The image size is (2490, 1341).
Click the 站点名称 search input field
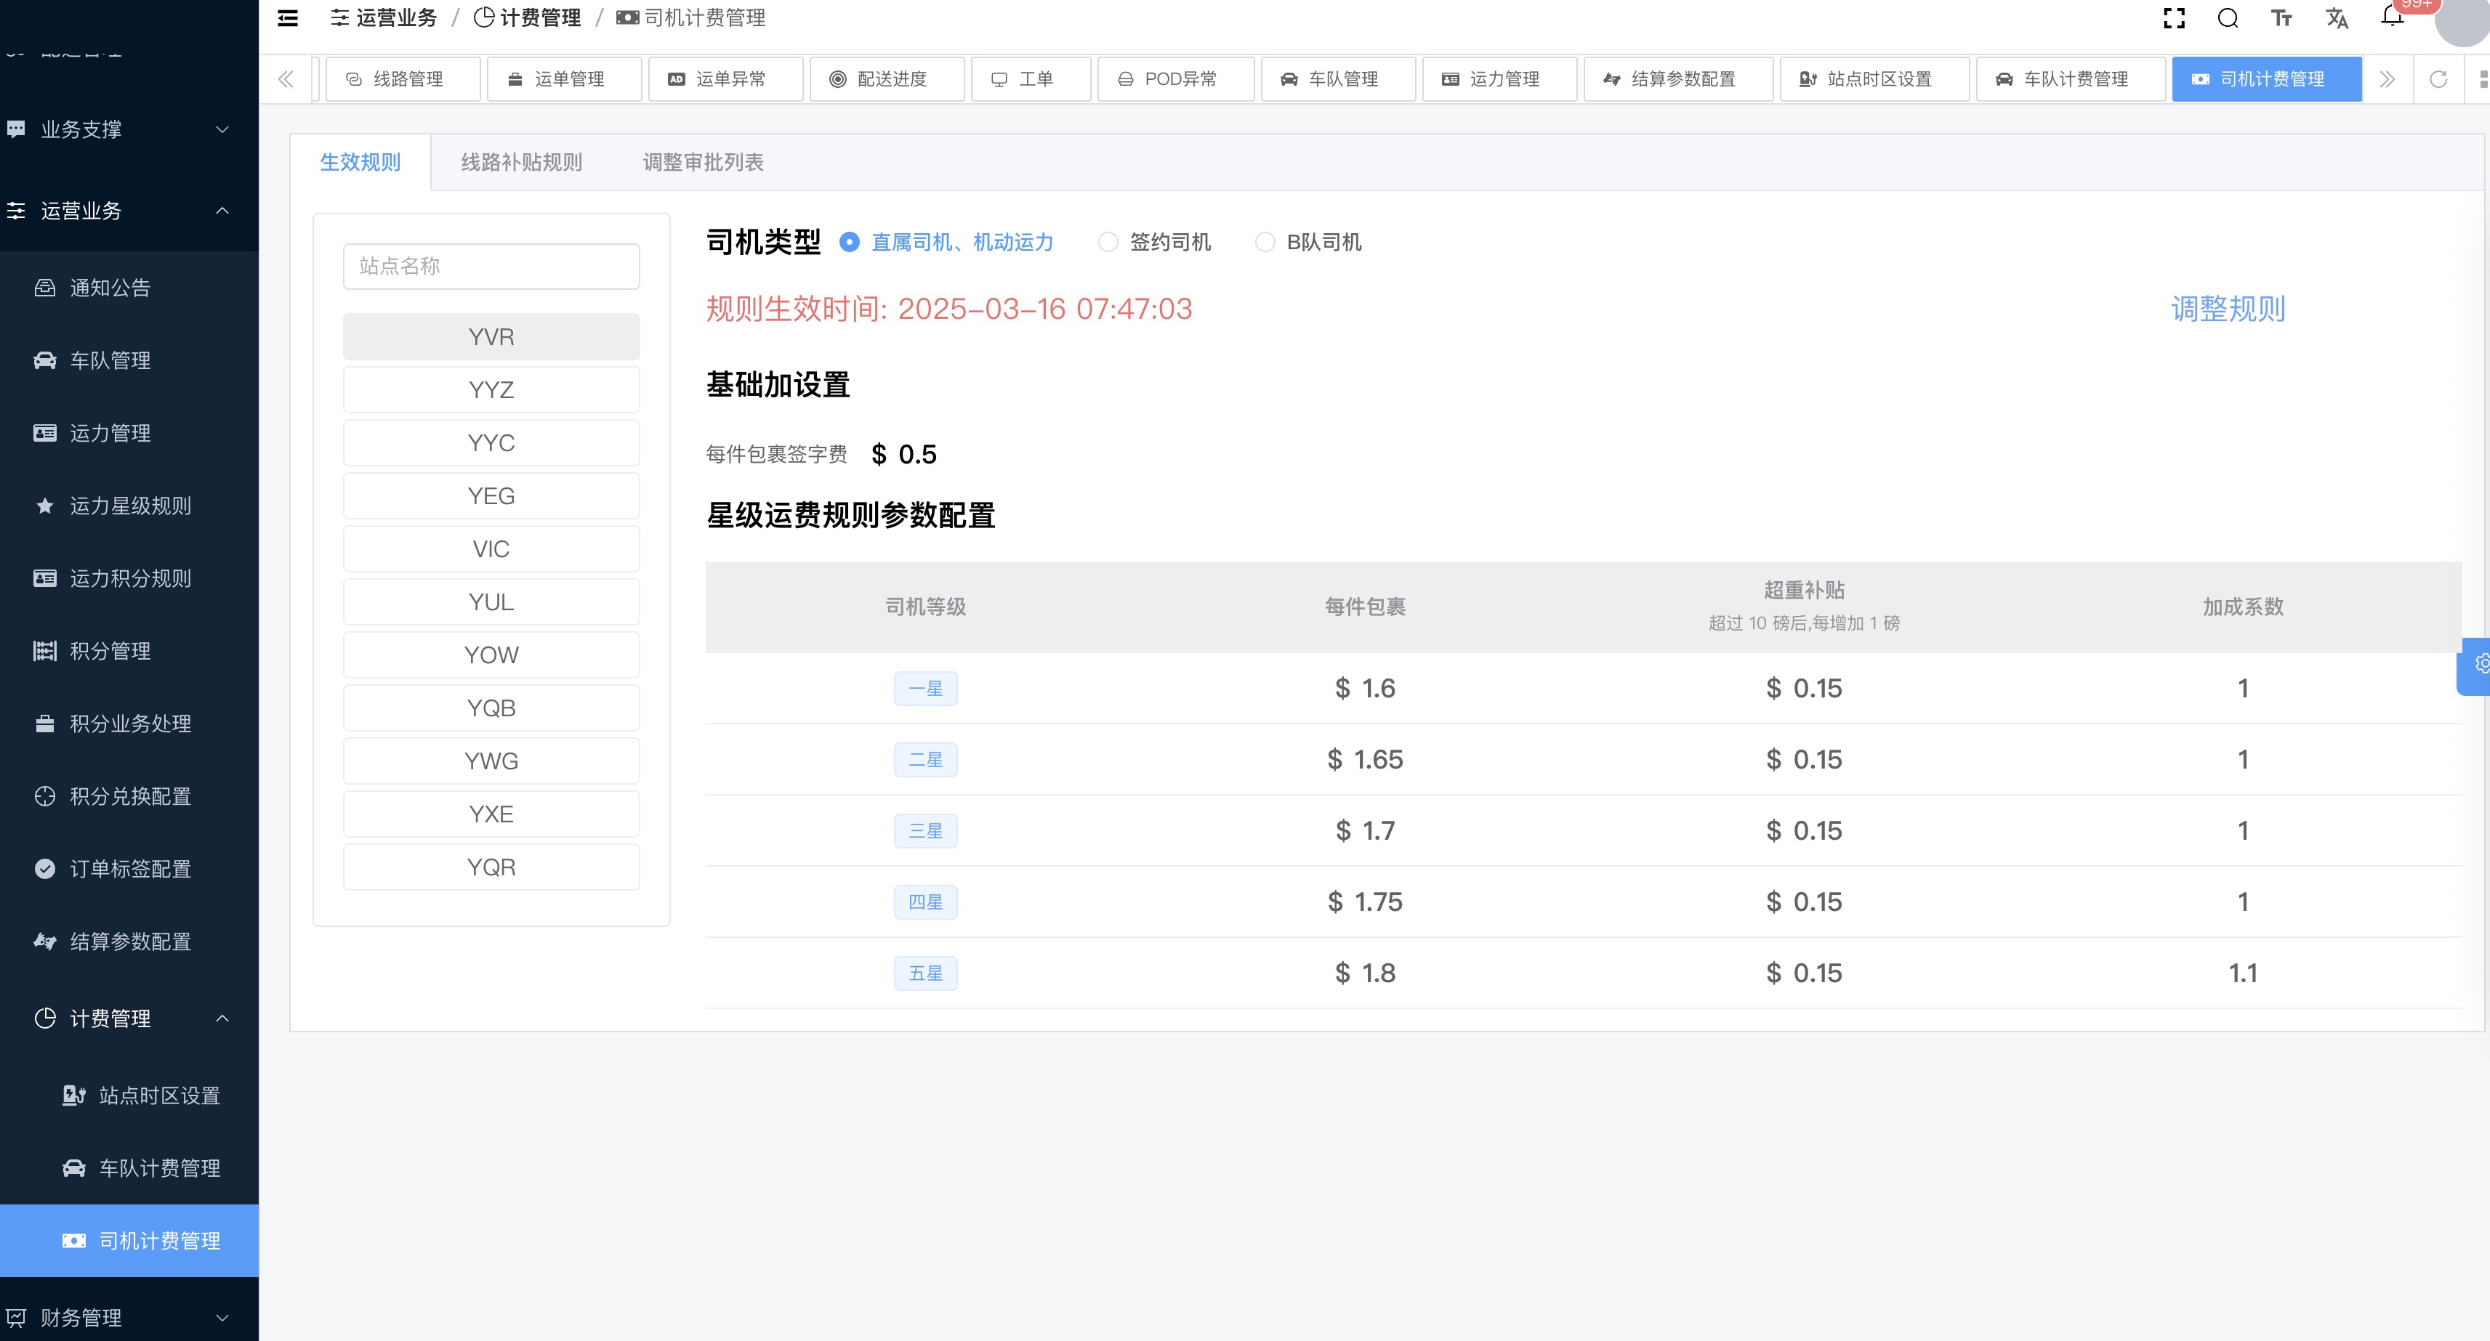(x=491, y=267)
